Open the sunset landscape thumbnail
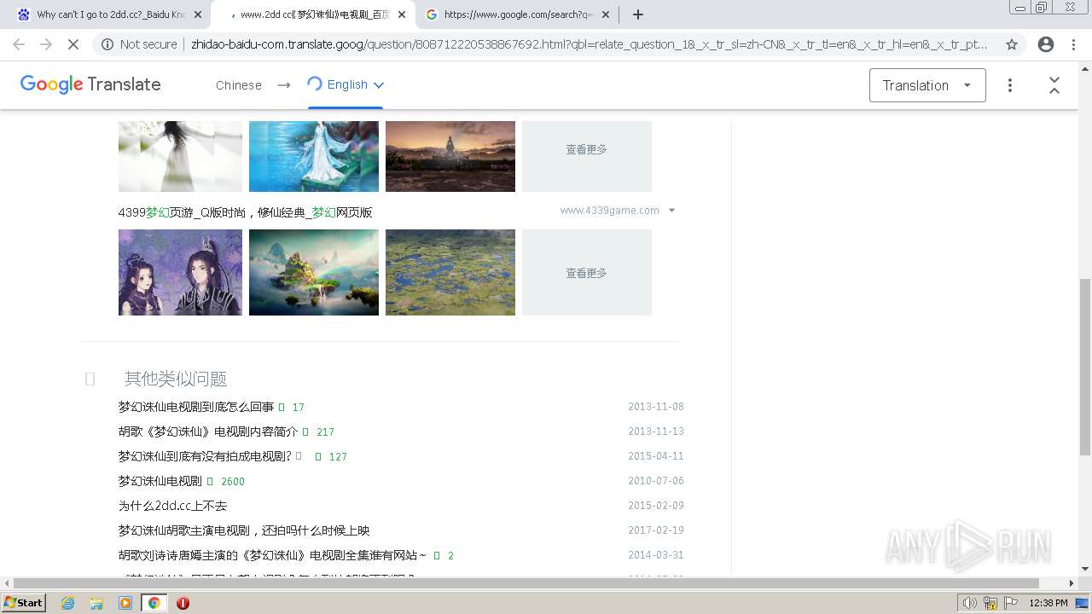This screenshot has width=1092, height=614. click(450, 156)
